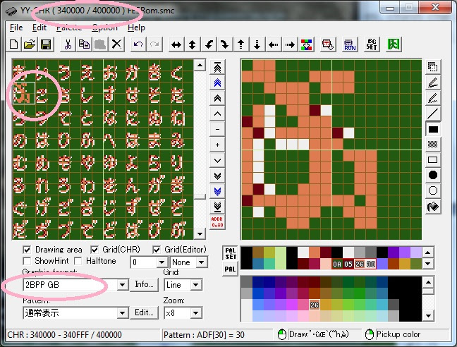Click the ADDR 0x80 address button
Viewport: 457px width, 347px height.
[217, 222]
